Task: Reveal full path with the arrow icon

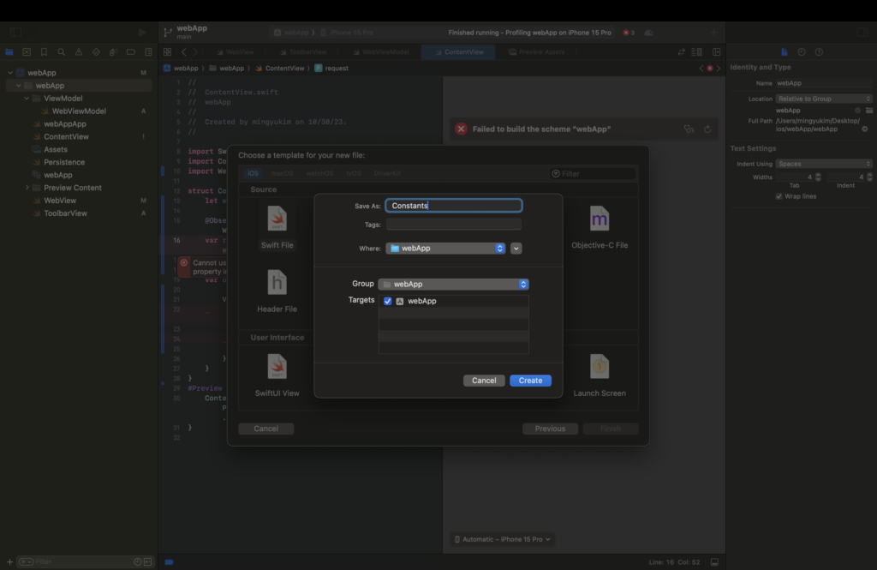Action: tap(865, 129)
